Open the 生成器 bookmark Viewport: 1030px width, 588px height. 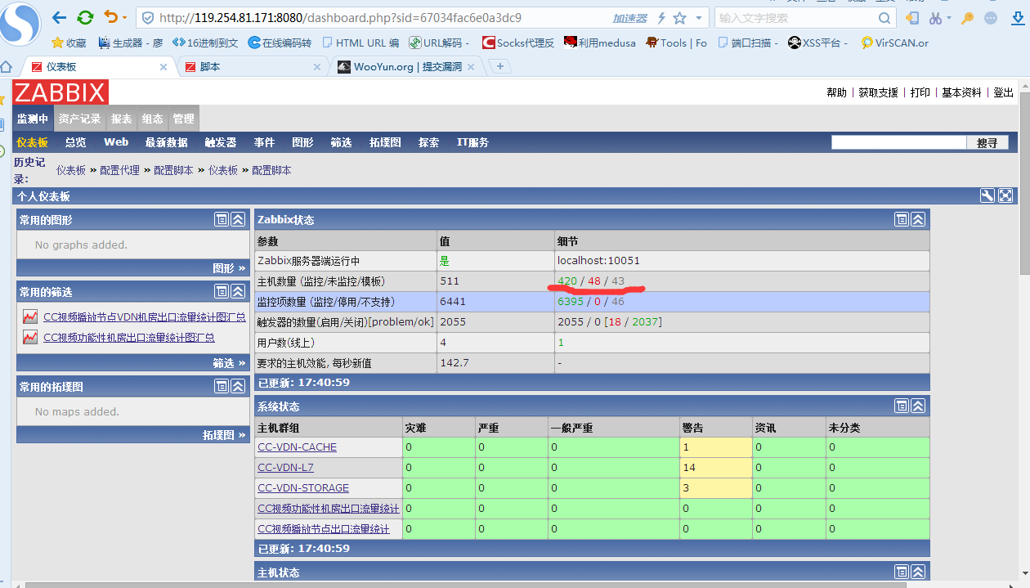click(x=131, y=43)
